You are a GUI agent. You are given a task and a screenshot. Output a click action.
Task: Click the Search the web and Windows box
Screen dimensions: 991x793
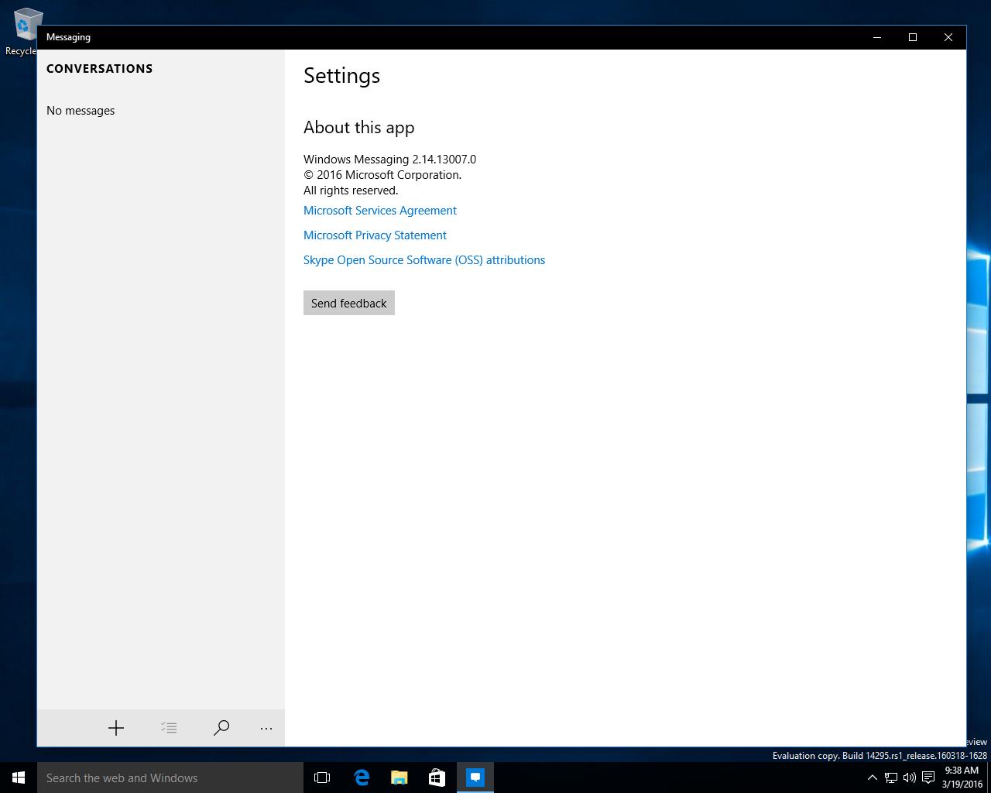click(x=170, y=778)
